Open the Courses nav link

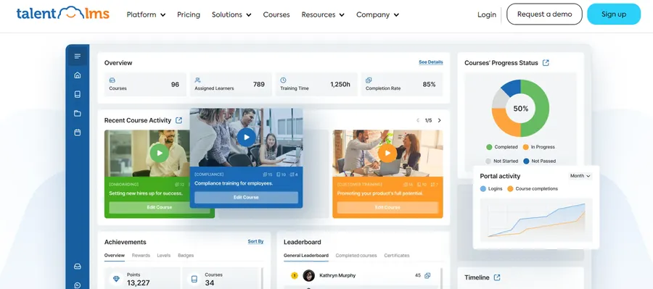tap(276, 14)
